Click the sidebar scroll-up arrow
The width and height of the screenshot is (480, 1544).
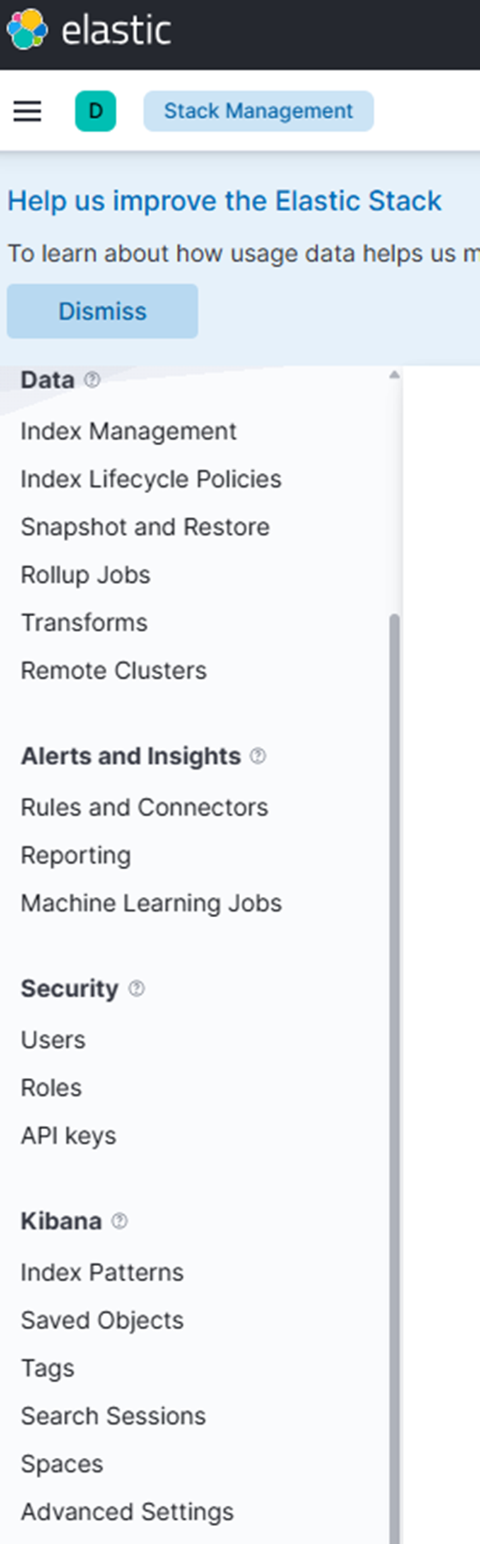coord(394,375)
